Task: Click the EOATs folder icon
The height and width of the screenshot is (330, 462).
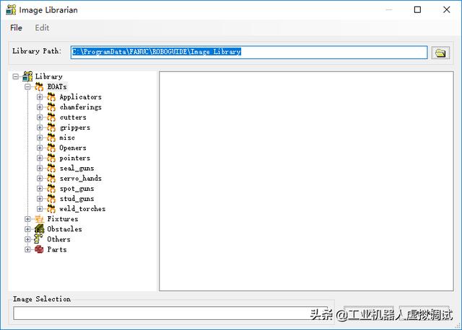Action: point(39,86)
